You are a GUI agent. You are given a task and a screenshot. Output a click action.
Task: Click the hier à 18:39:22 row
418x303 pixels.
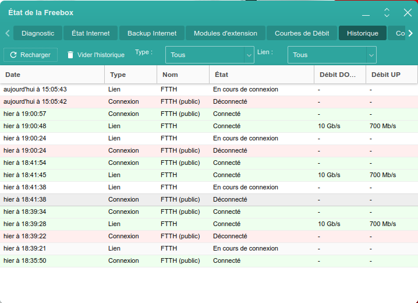pos(209,237)
